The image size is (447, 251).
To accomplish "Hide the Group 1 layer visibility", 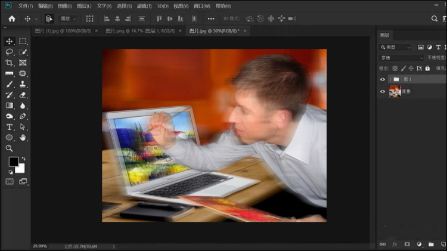I will coord(383,79).
